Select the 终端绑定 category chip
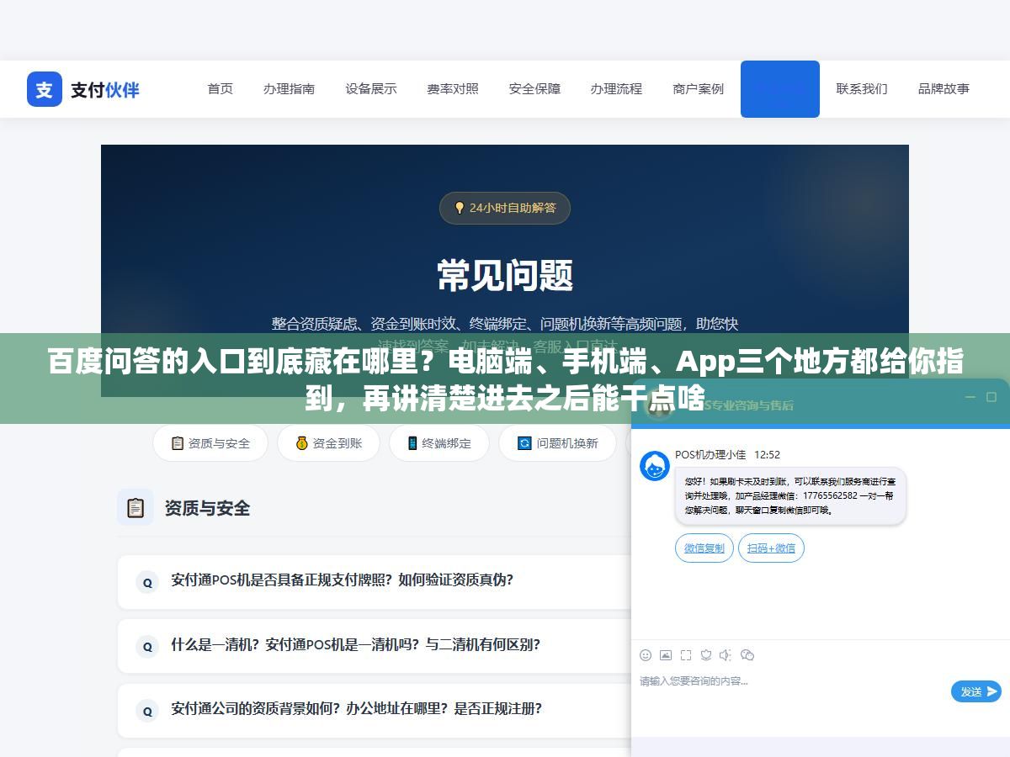1010x757 pixels. pyautogui.click(x=439, y=443)
